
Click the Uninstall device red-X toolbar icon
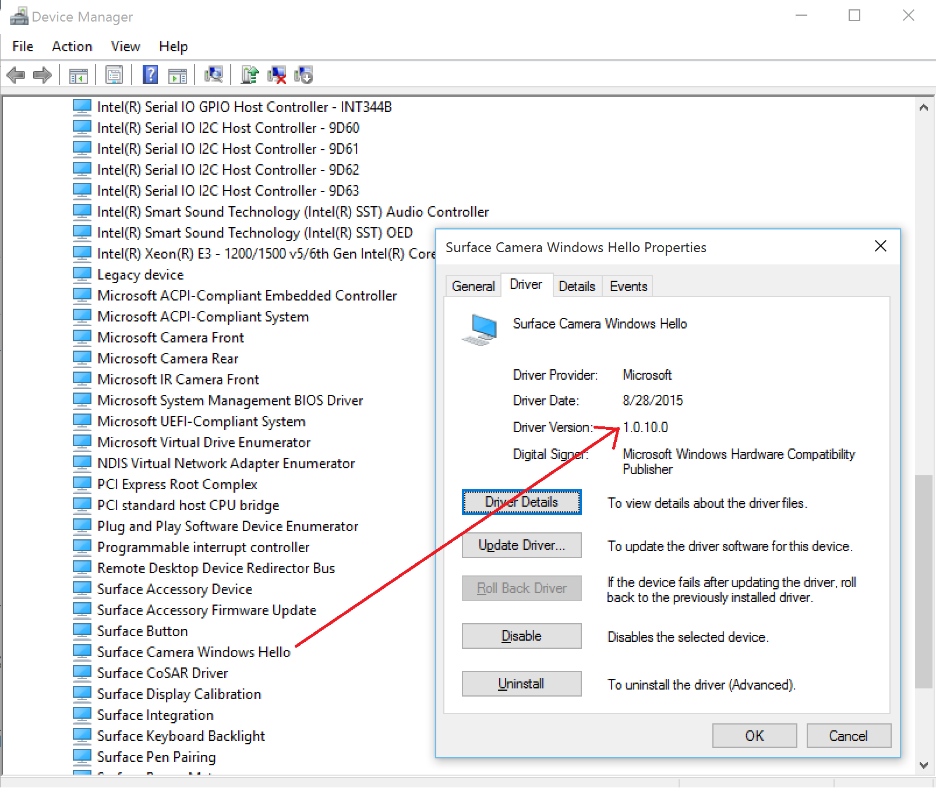tap(277, 75)
